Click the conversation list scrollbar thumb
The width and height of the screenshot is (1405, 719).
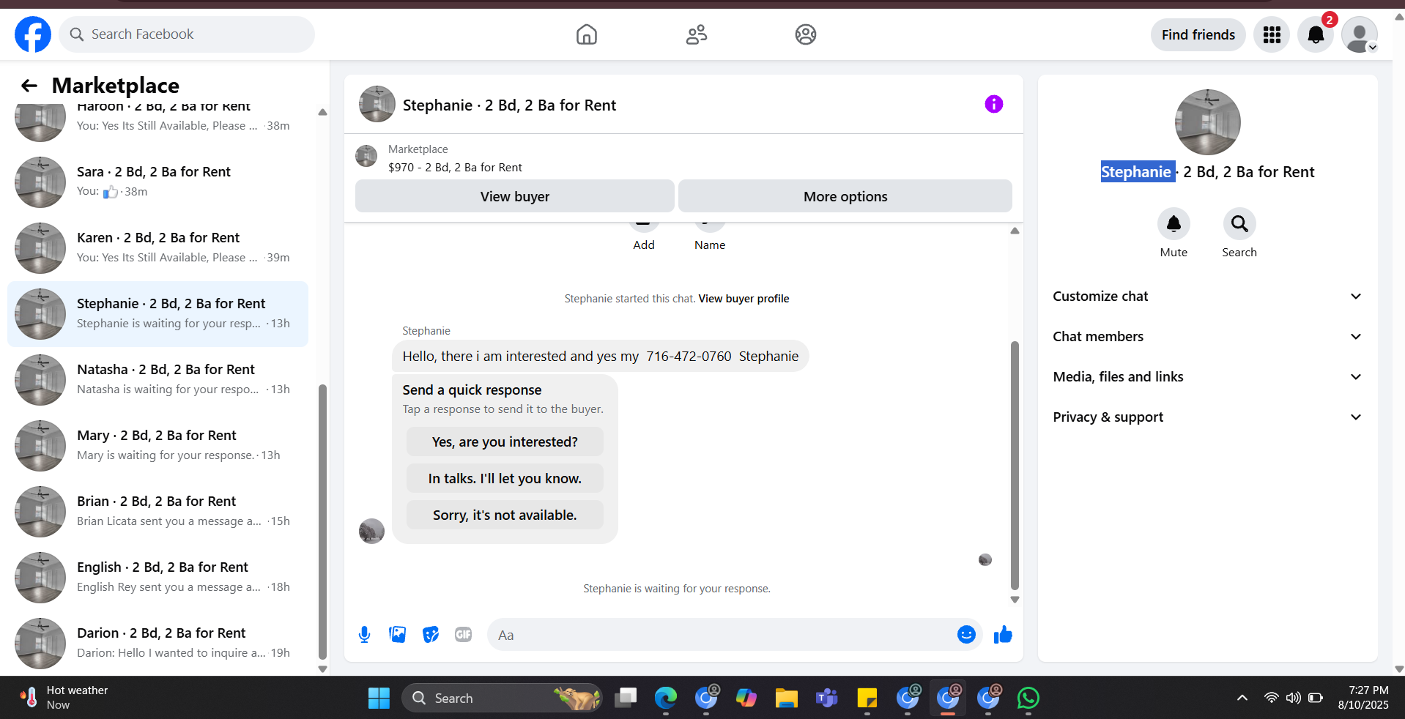[x=322, y=522]
